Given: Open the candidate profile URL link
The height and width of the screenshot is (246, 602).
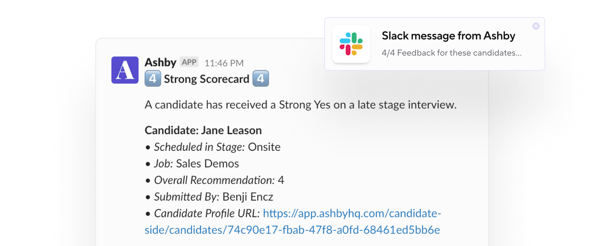Looking at the screenshot, I should pos(352,214).
